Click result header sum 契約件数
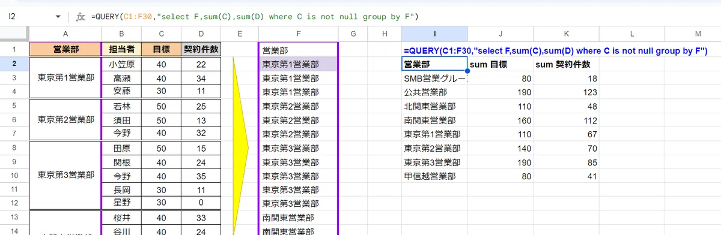Viewport: 721px width, 235px height. click(x=565, y=64)
